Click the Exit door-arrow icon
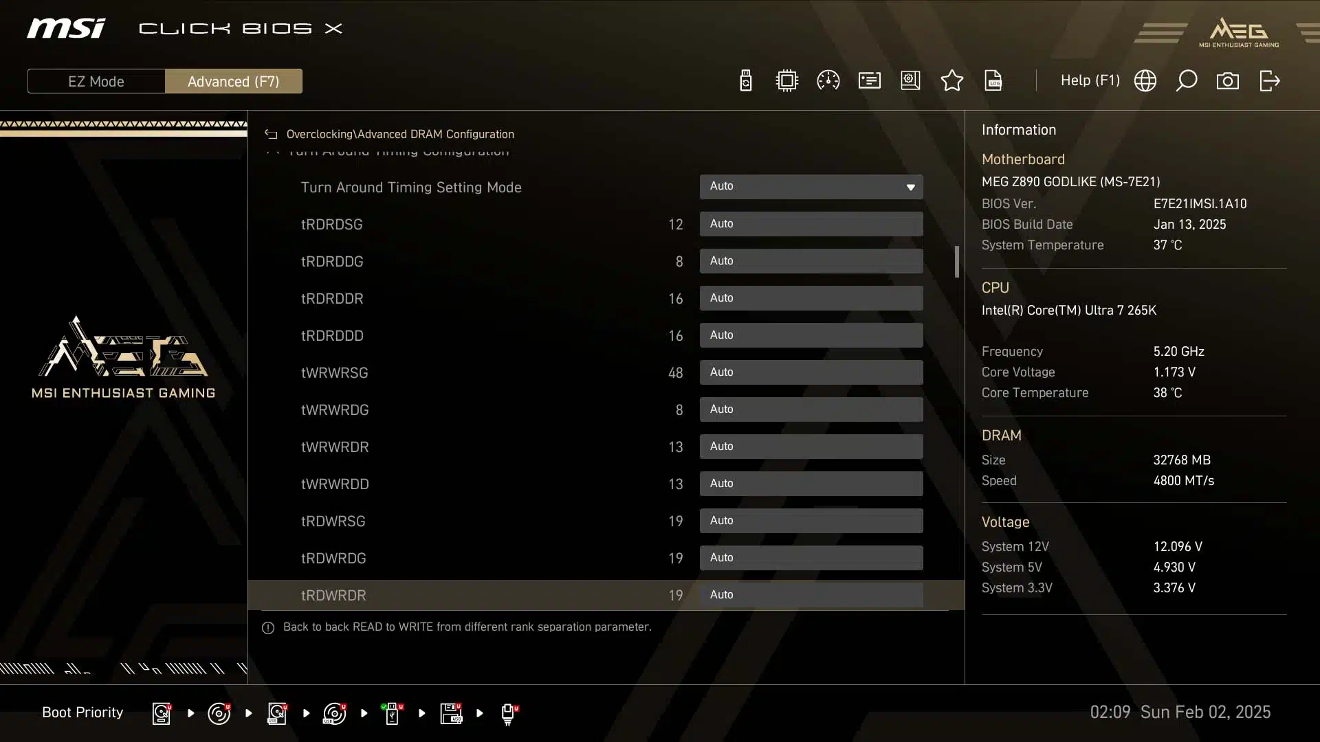 point(1269,81)
